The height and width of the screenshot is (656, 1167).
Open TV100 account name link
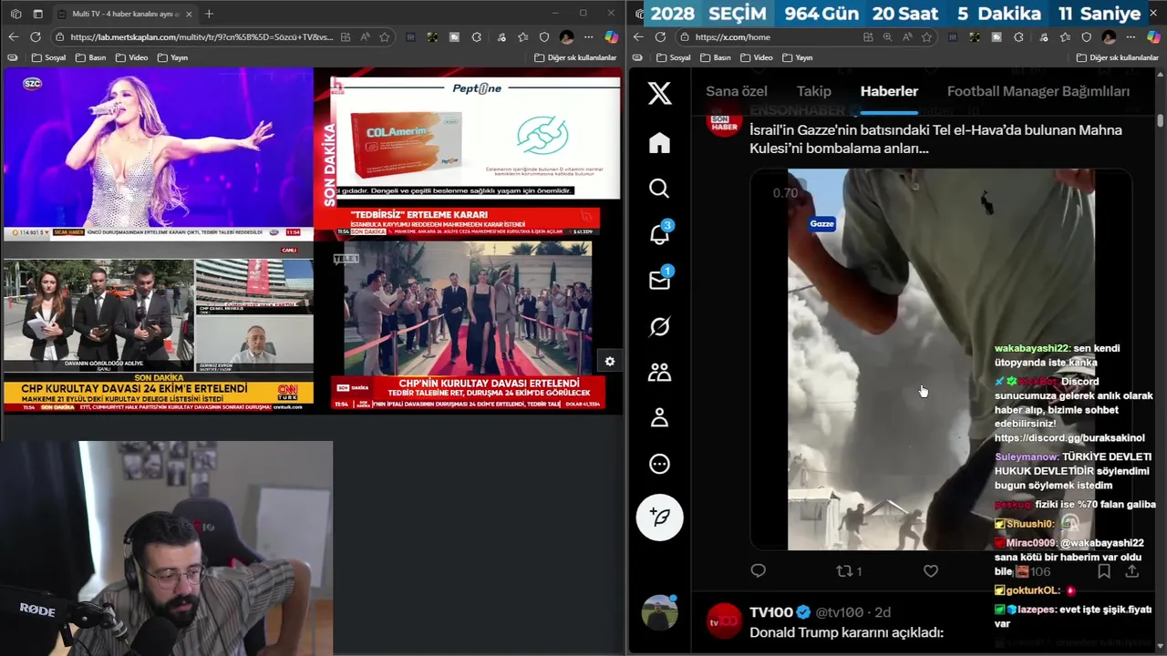771,611
